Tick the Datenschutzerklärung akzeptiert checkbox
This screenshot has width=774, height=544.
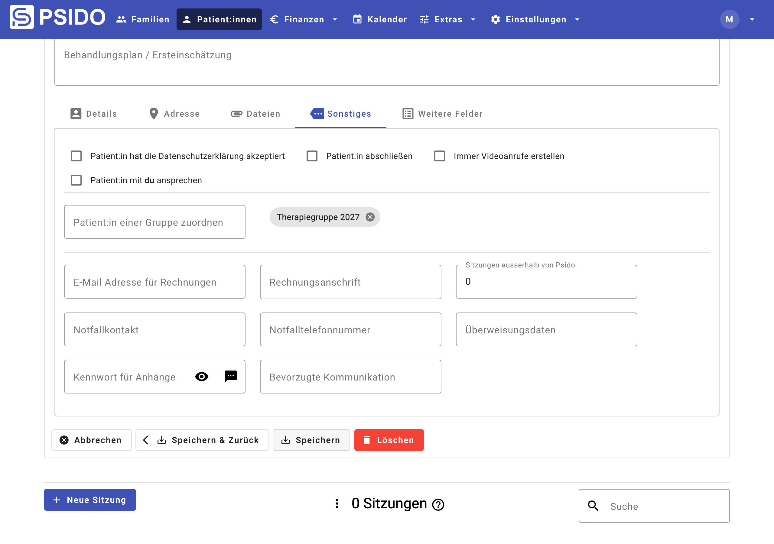tap(76, 156)
